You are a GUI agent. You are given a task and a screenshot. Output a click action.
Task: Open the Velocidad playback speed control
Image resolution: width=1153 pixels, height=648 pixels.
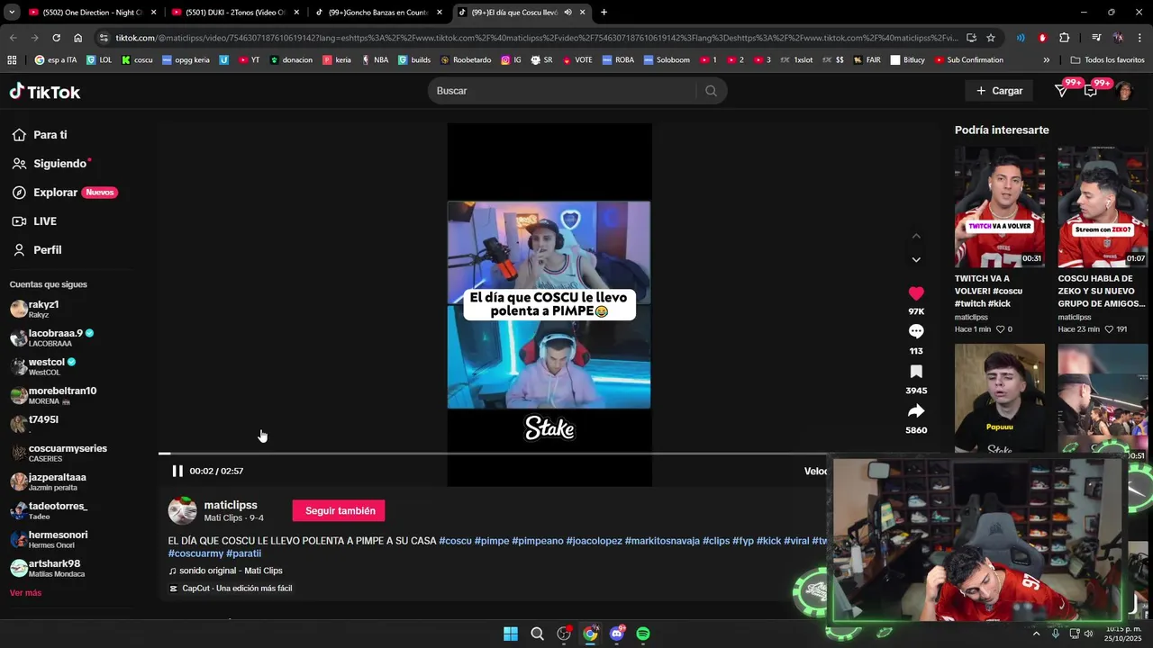click(x=816, y=471)
